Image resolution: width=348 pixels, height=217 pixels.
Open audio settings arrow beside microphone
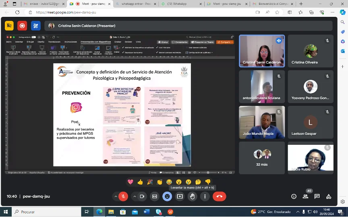[x=116, y=197]
